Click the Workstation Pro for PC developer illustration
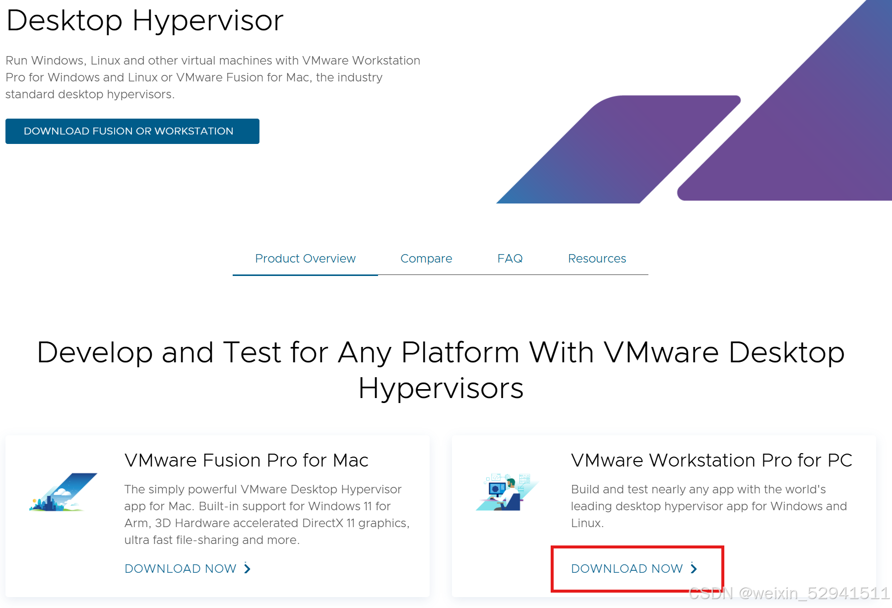892x608 pixels. pos(506,492)
